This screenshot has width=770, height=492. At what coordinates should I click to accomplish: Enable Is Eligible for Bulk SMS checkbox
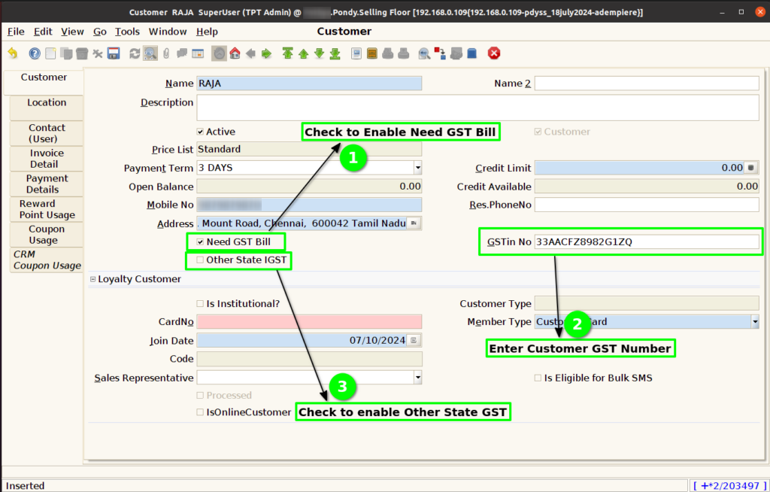tap(538, 378)
